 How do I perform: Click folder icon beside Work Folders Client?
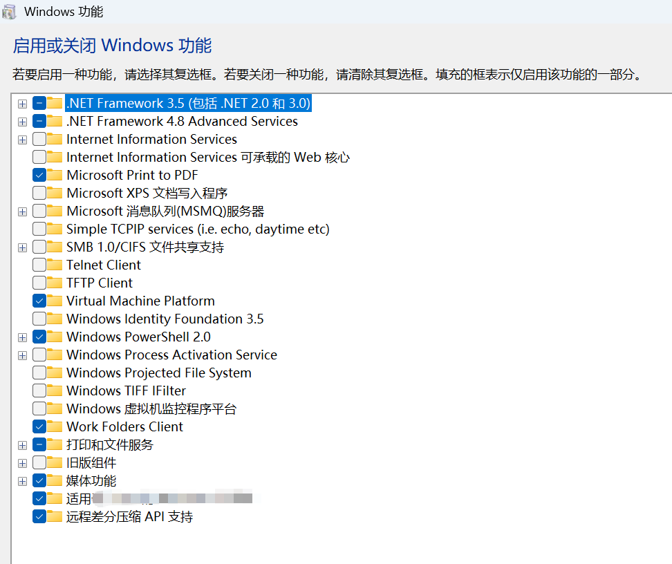pyautogui.click(x=55, y=427)
